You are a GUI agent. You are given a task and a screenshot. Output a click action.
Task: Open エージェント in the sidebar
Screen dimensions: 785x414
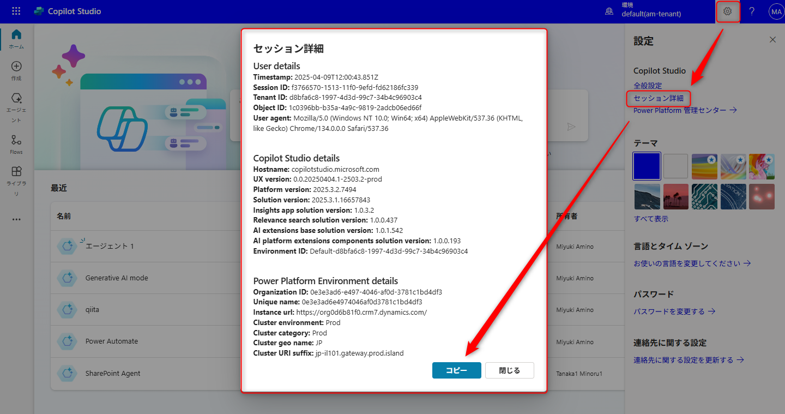pyautogui.click(x=16, y=107)
